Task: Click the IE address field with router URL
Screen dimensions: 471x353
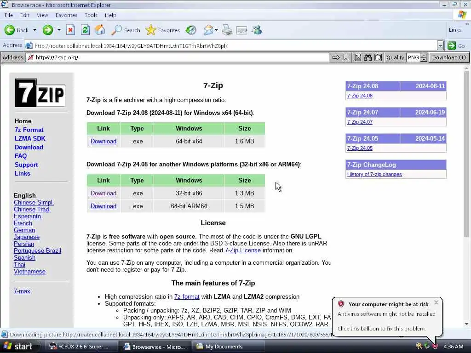Action: (x=231, y=46)
